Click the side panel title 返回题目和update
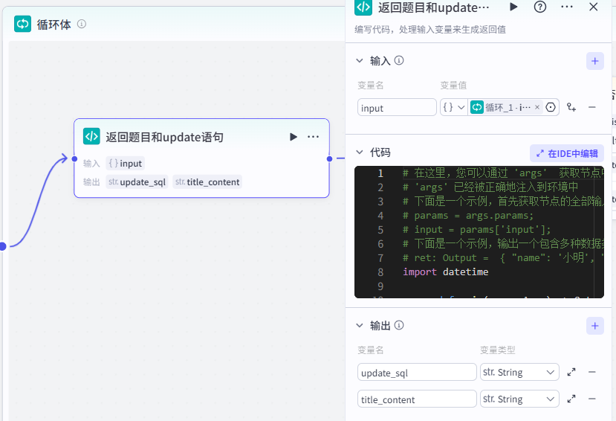 point(434,7)
